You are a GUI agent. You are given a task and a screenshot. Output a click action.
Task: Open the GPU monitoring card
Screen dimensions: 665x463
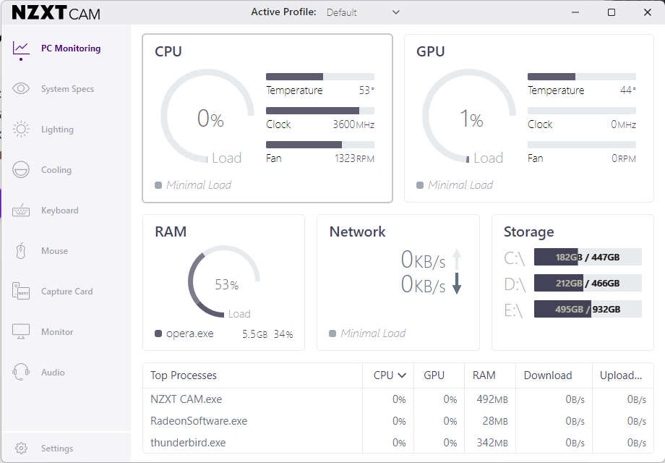click(x=529, y=118)
